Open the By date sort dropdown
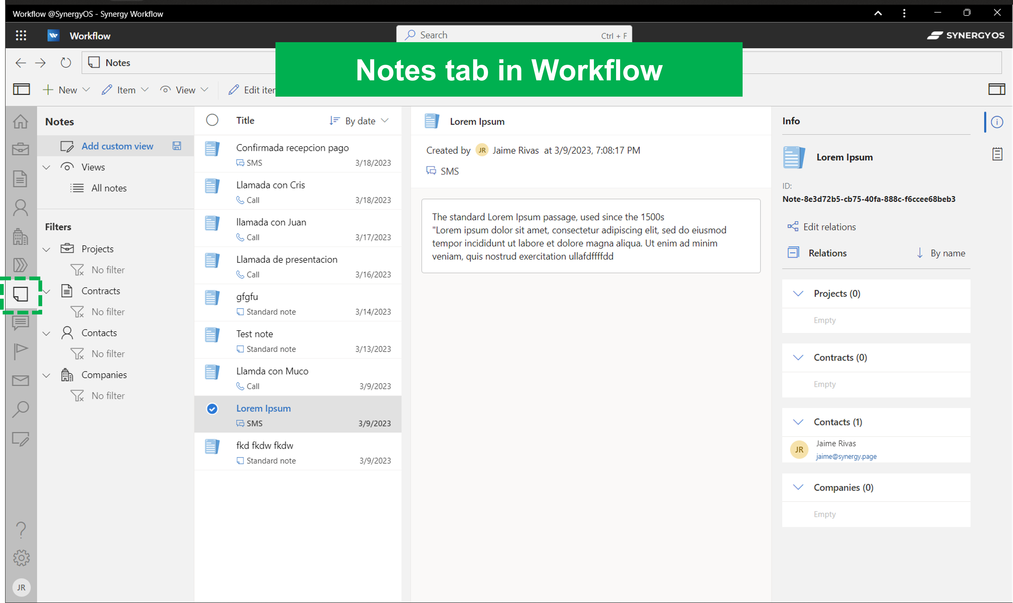 pos(359,121)
